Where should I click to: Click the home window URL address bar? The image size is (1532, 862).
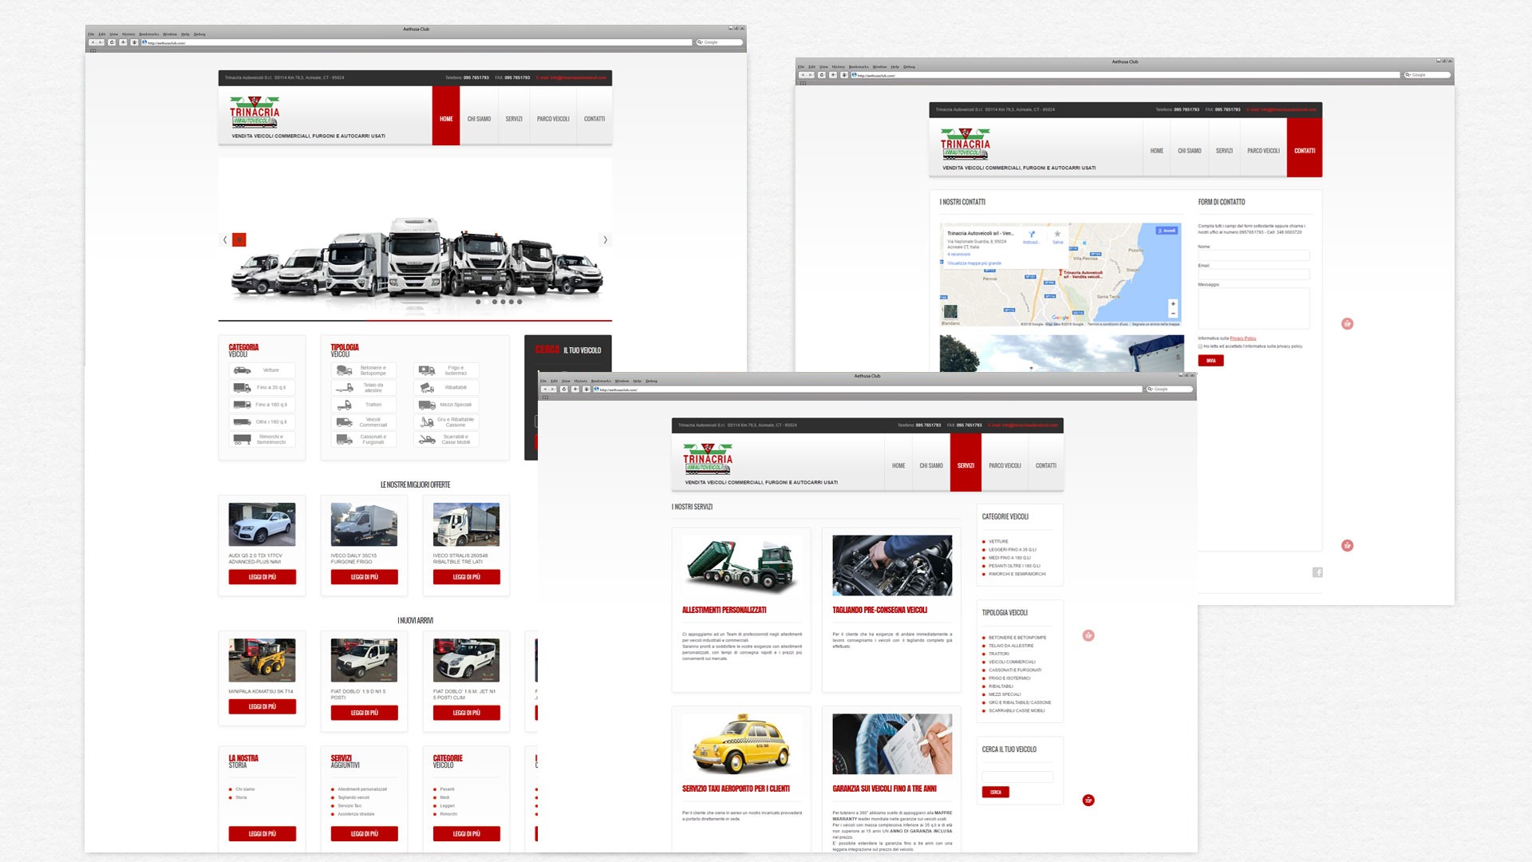coord(416,42)
